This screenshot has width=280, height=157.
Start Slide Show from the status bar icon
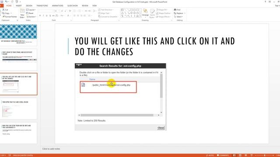(252, 155)
